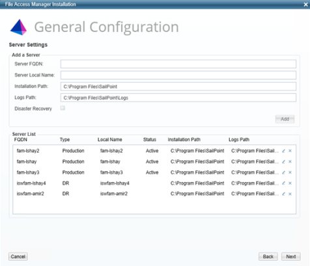The image size is (310, 266).
Task: Focus the Server FQDN input field
Action: (x=178, y=64)
